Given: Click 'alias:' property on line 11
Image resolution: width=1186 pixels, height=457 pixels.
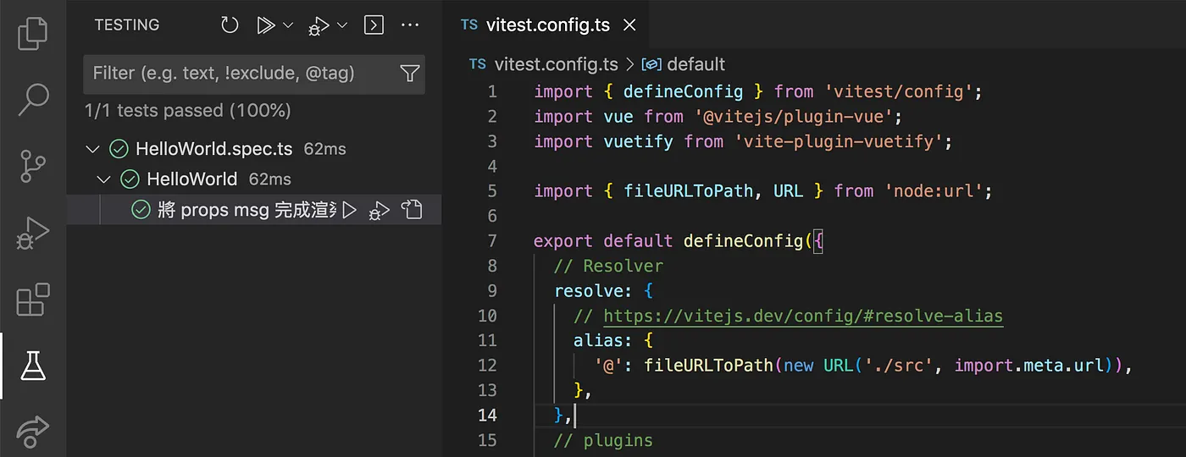Looking at the screenshot, I should coord(603,340).
